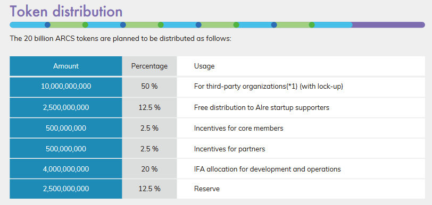This screenshot has width=432, height=205.
Task: Select the Usage column header
Action: click(x=301, y=66)
